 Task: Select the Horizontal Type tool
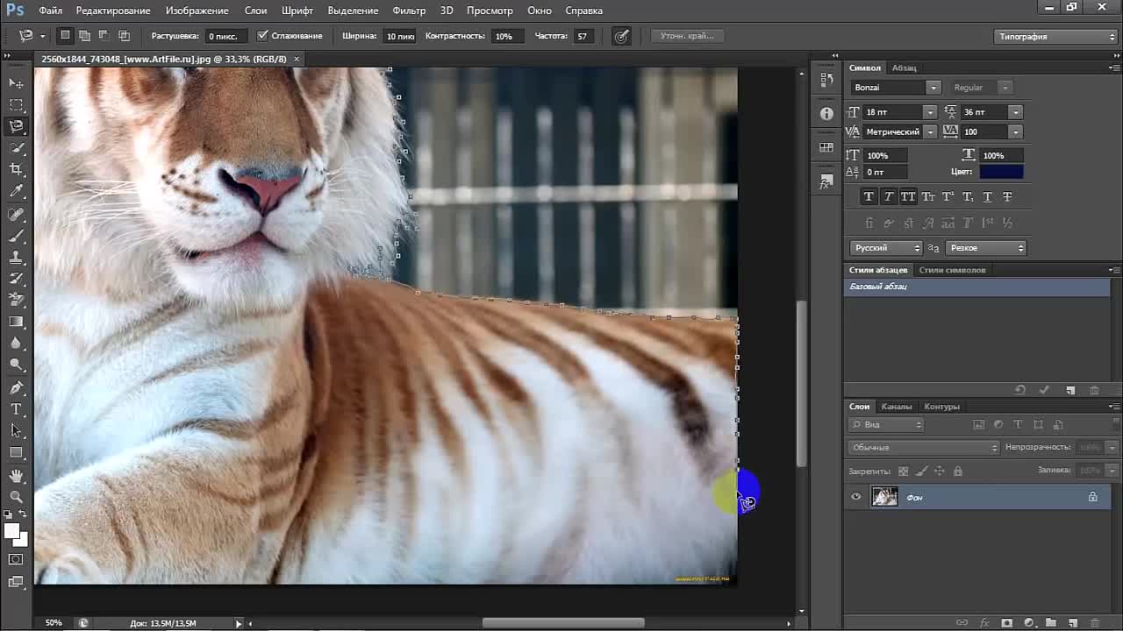tap(16, 409)
